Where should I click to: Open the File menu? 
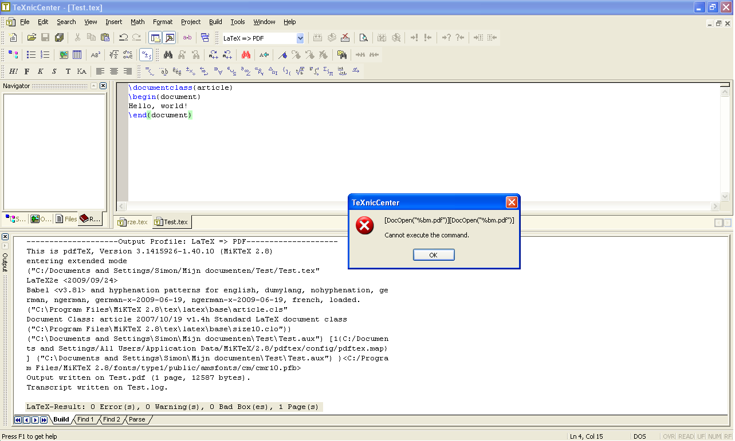[25, 22]
